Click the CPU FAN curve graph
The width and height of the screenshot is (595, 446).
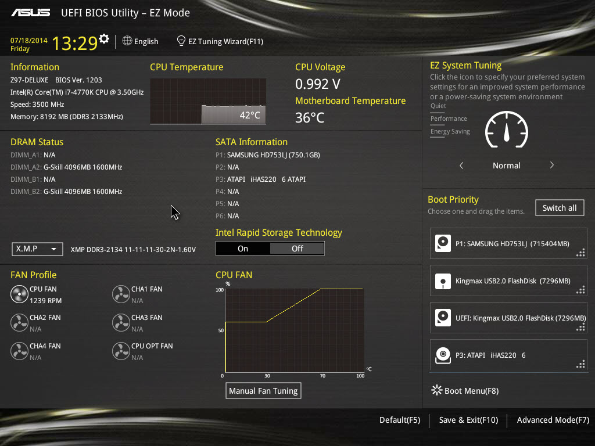tap(295, 330)
